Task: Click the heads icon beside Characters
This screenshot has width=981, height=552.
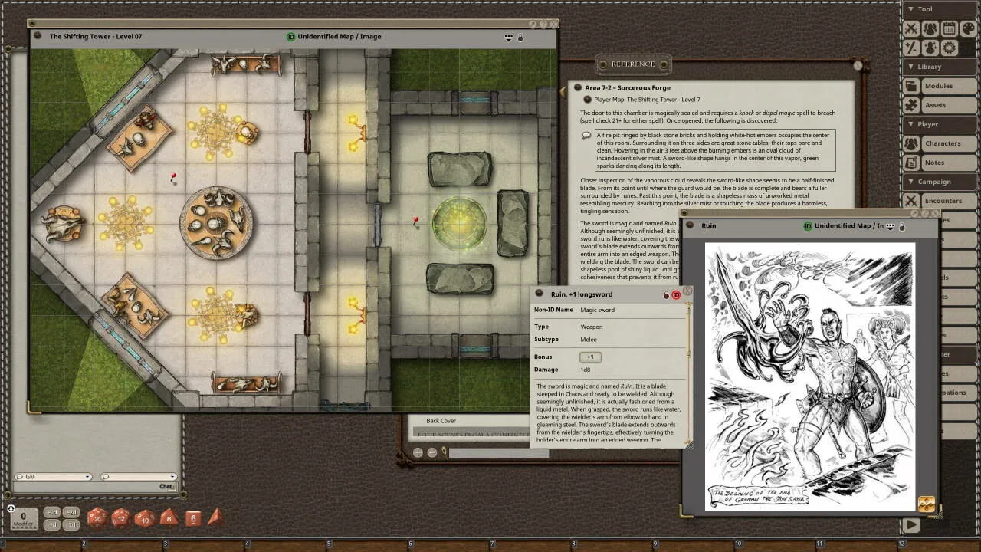Action: (x=911, y=143)
